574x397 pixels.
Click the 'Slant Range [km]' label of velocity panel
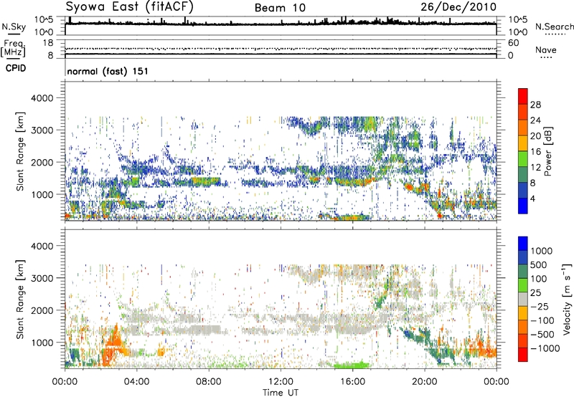click(x=20, y=300)
